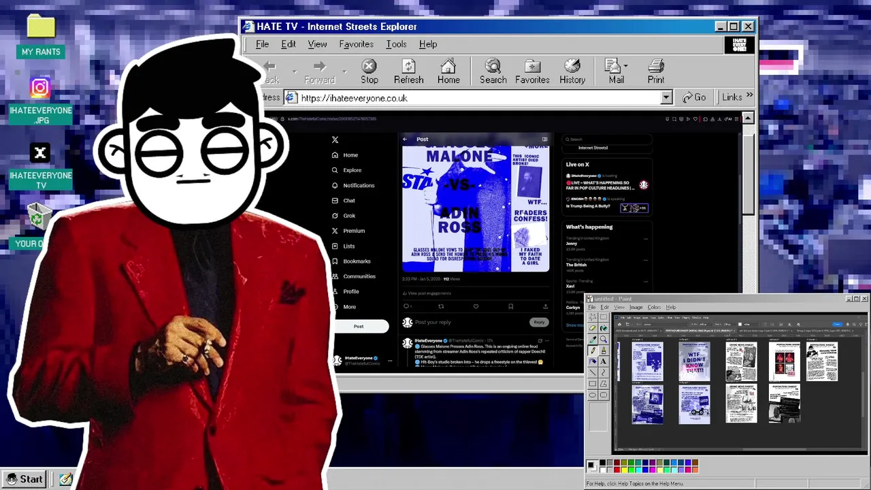The image size is (871, 490).
Task: Select the Rectangle shape tool in Paint
Action: pos(593,384)
